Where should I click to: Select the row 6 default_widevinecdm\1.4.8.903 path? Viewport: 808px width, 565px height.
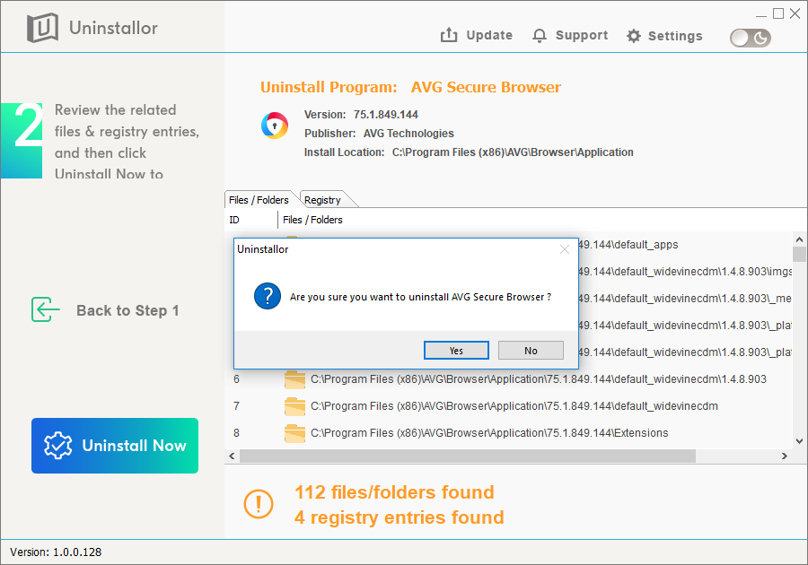tap(539, 379)
